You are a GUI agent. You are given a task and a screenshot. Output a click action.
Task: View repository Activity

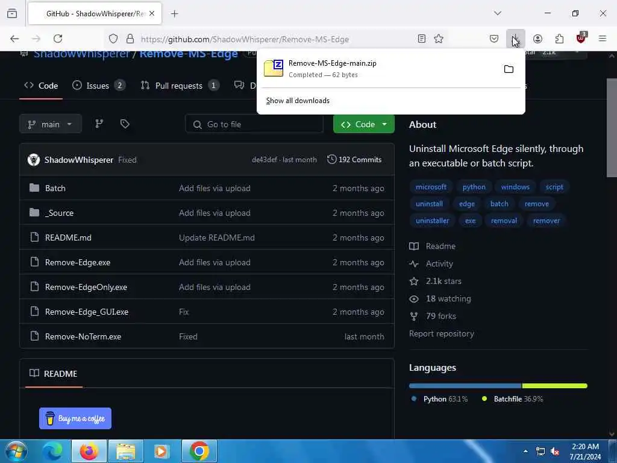click(x=431, y=264)
